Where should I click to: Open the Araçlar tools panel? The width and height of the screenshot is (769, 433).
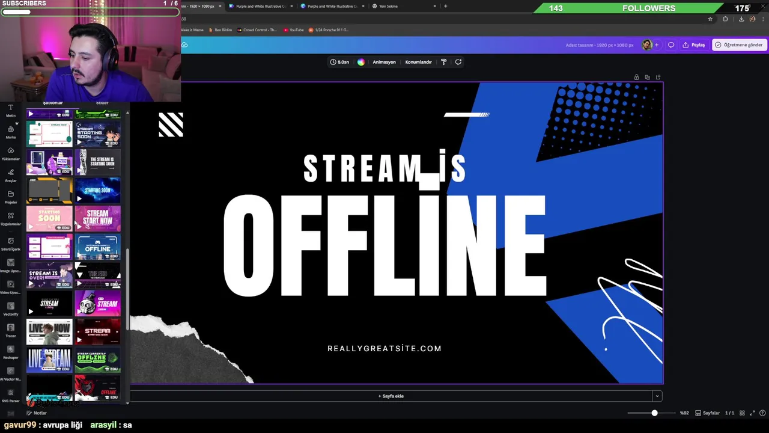tap(11, 176)
